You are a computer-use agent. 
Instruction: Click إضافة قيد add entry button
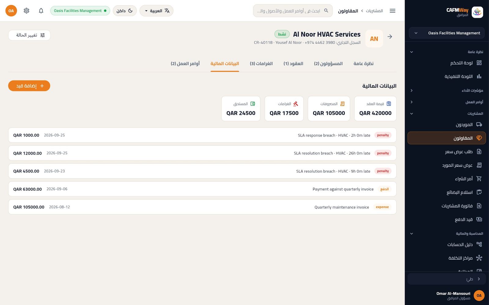(29, 86)
